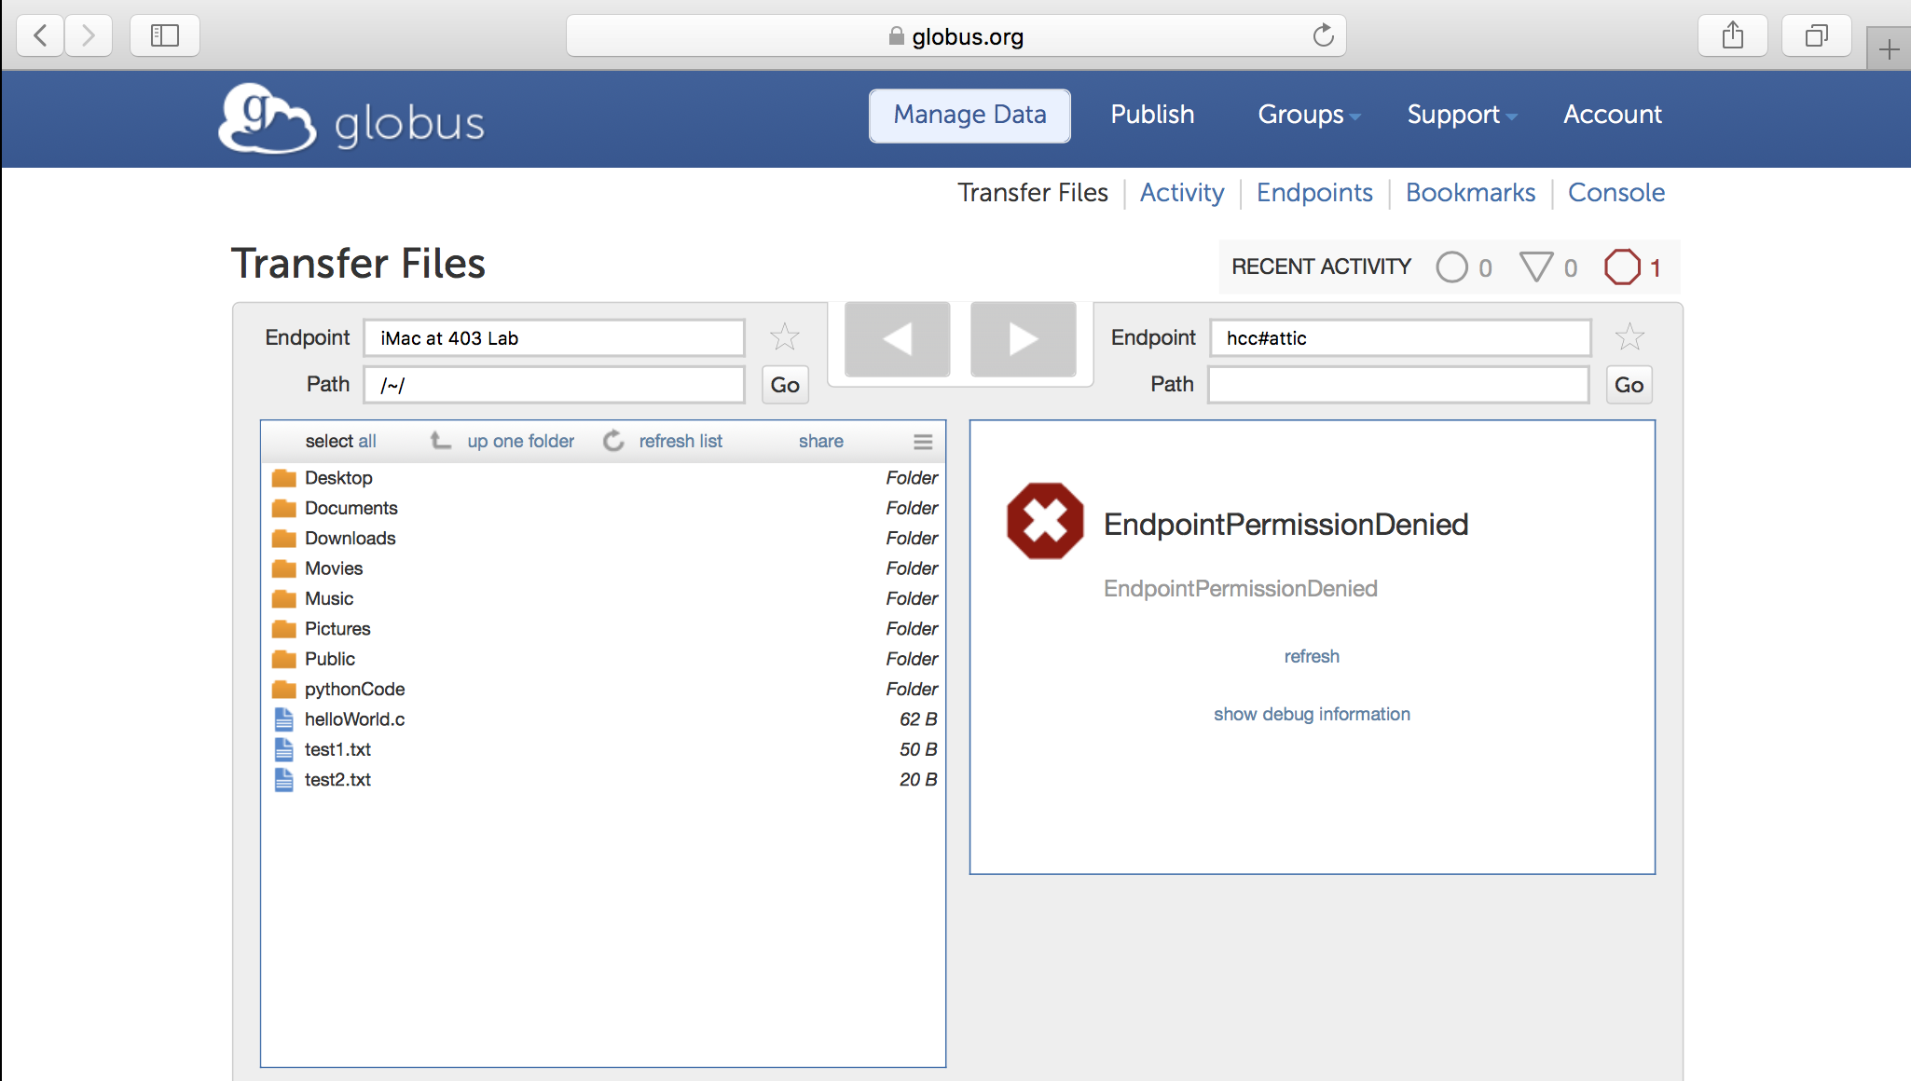The height and width of the screenshot is (1081, 1911).
Task: Select the test1.txt file row
Action: [603, 749]
